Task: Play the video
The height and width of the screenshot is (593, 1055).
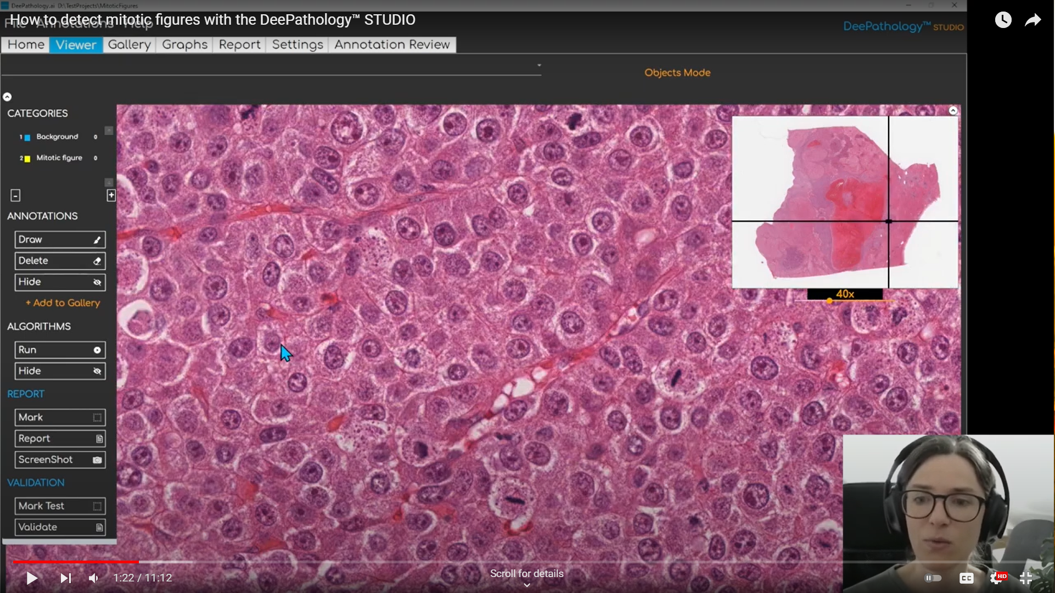Action: click(x=32, y=578)
